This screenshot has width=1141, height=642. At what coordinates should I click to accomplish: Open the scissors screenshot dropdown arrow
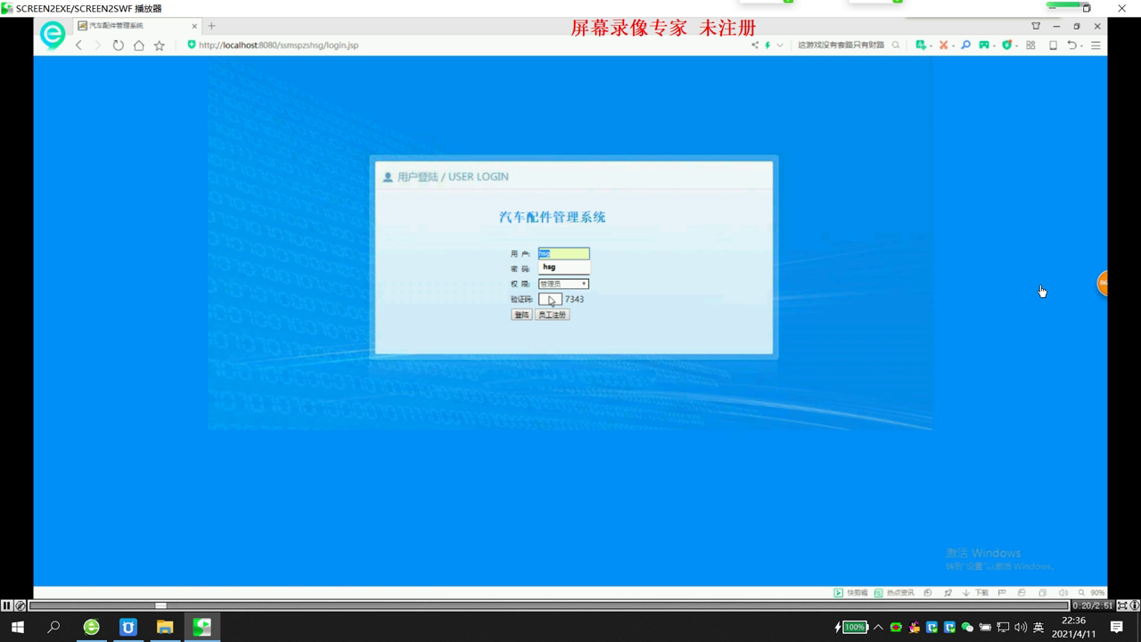pos(953,45)
